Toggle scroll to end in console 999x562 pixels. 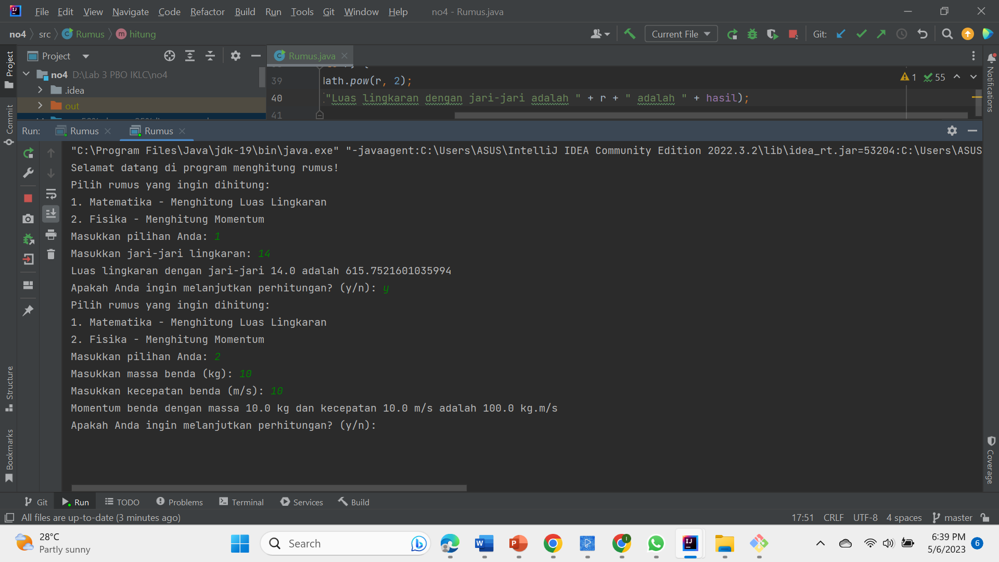[51, 213]
